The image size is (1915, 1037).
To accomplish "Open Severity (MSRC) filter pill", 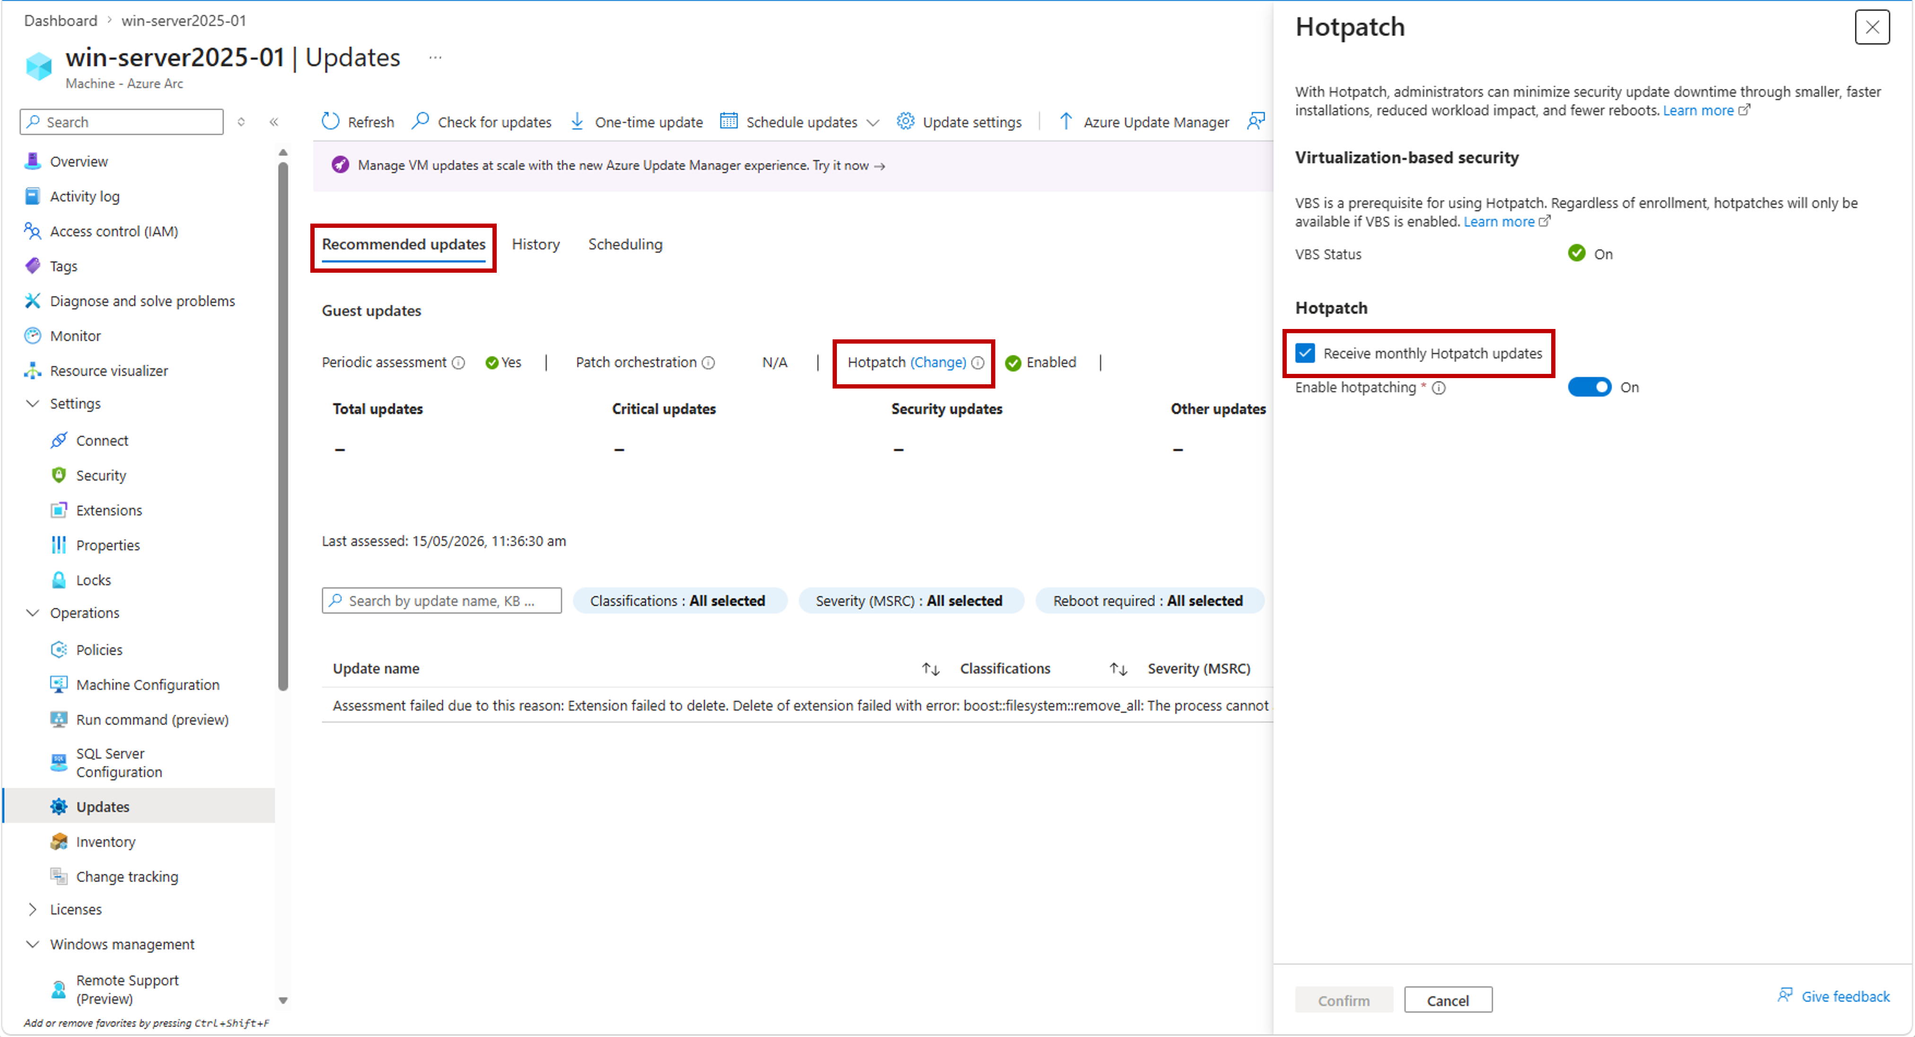I will point(911,601).
